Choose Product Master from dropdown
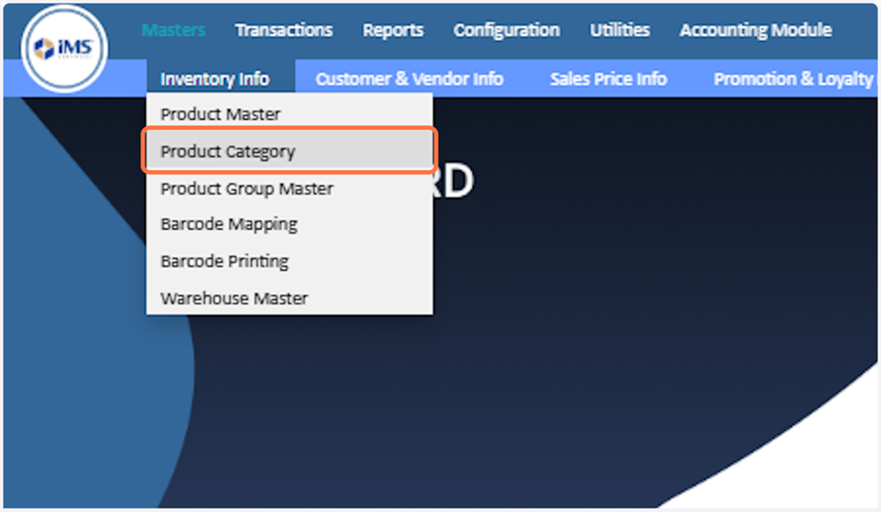 (x=289, y=114)
